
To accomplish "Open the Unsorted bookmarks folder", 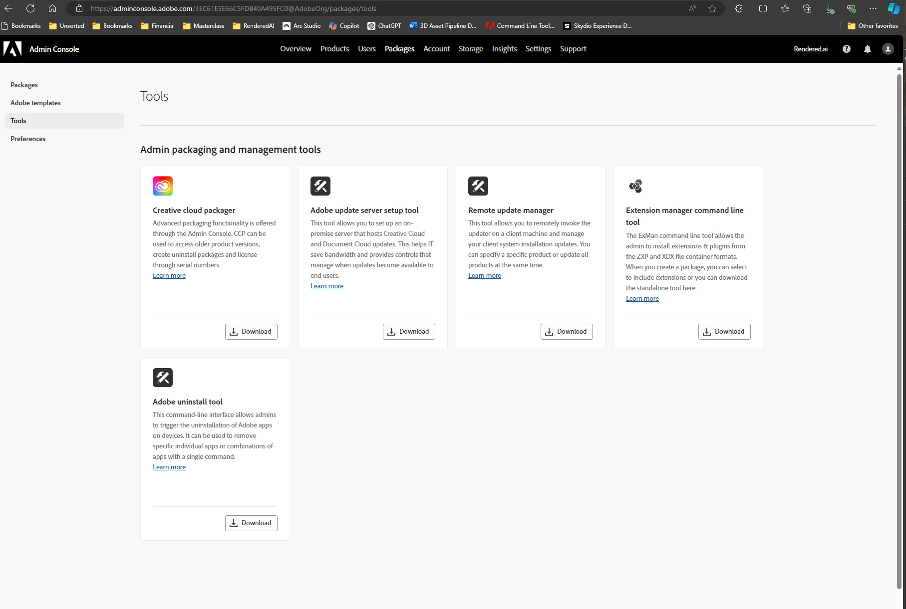I will pos(66,26).
